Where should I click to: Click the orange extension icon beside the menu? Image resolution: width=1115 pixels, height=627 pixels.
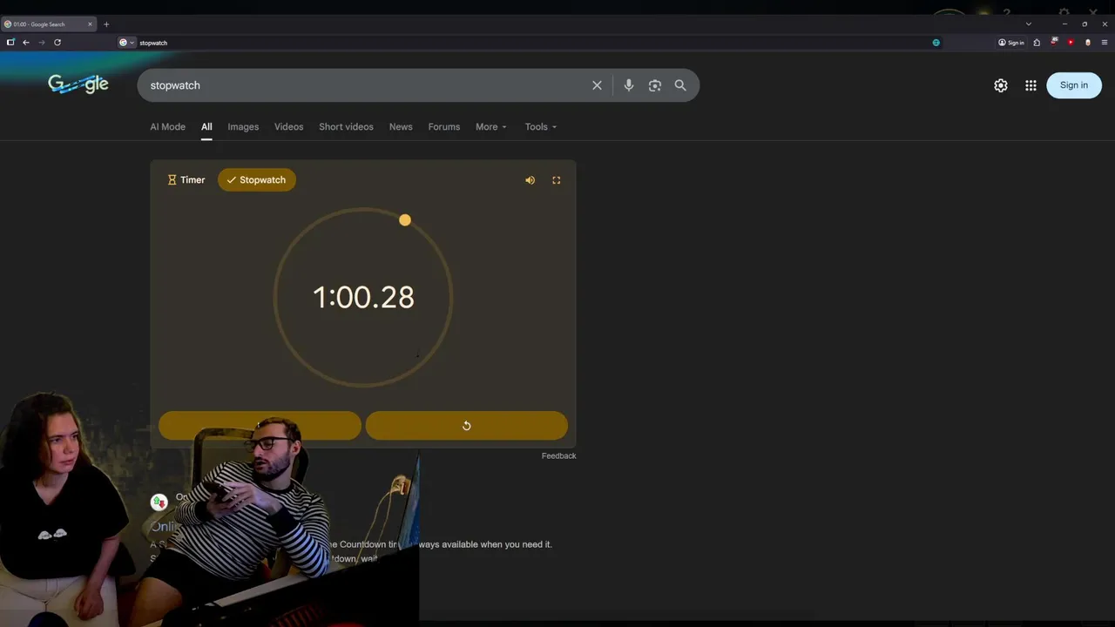pyautogui.click(x=1087, y=43)
